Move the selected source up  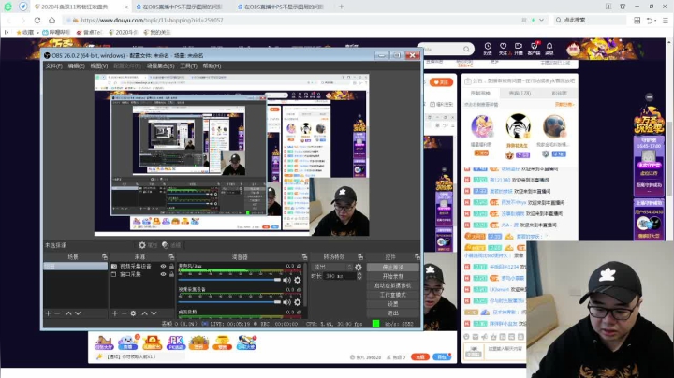[x=145, y=313]
